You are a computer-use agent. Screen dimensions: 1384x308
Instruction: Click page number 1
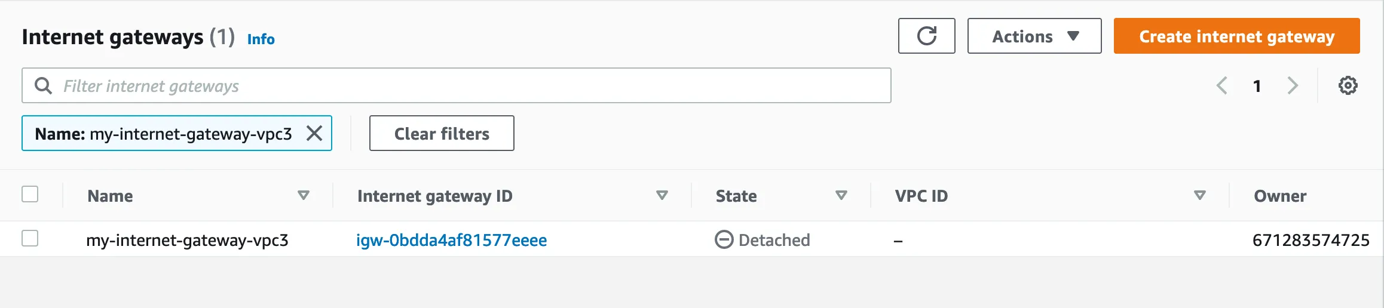click(x=1257, y=87)
